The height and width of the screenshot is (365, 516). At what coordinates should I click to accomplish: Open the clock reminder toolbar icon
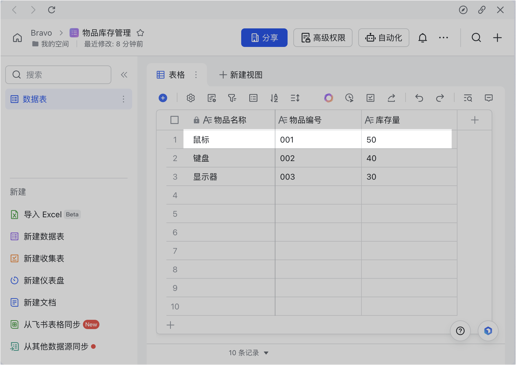click(x=349, y=98)
